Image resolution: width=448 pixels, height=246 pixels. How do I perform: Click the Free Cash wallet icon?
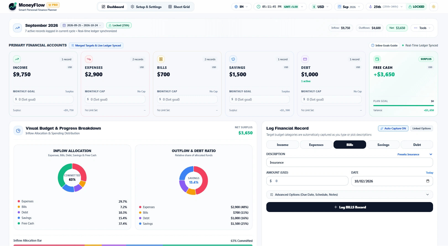pyautogui.click(x=377, y=59)
